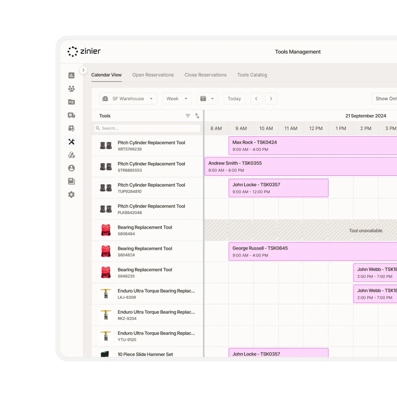397x397 pixels.
Task: Click thumbnail of Bearing tool S808484
Action: pyautogui.click(x=106, y=230)
